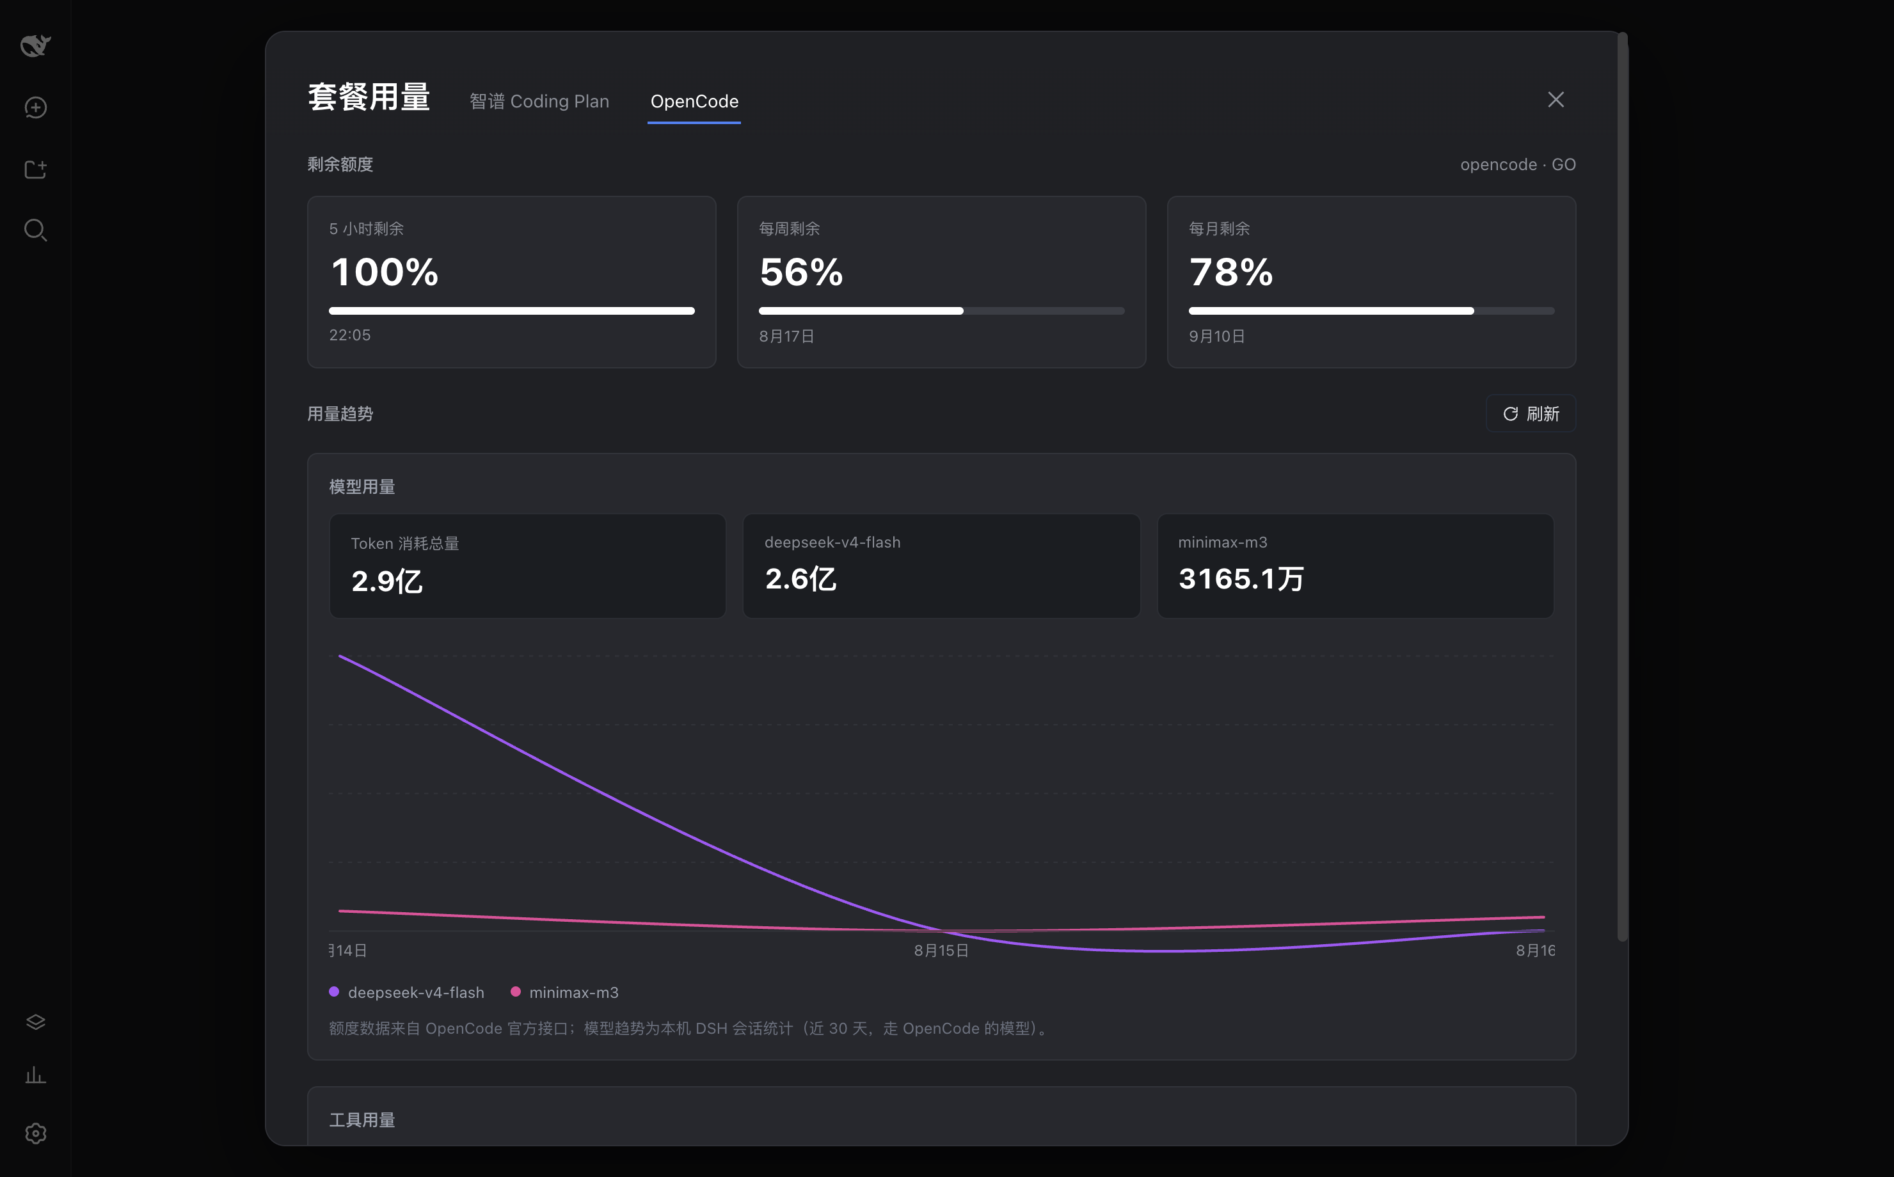Viewport: 1894px width, 1177px height.
Task: Click the 刷新 refresh button
Action: [1531, 413]
